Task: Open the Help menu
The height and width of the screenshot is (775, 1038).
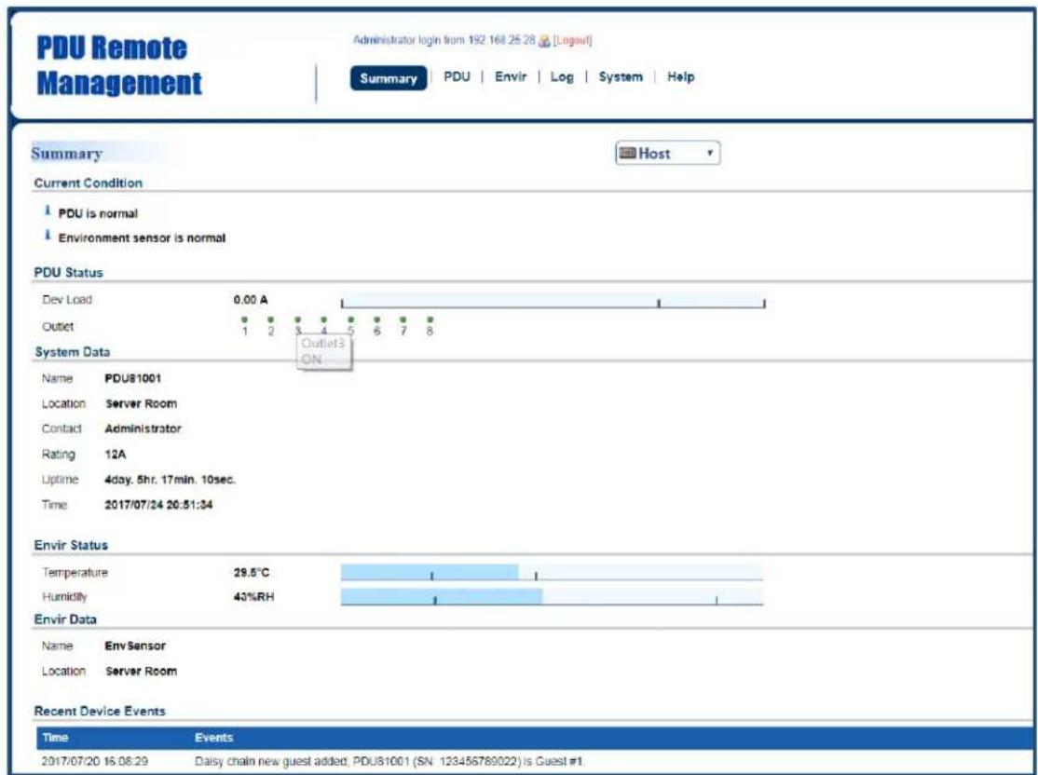Action: pos(680,76)
